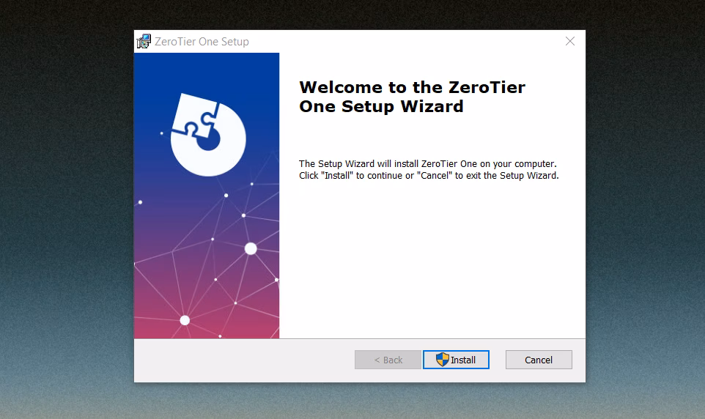This screenshot has height=419, width=705.
Task: Click the 'Click "Install" to continue' line
Action: coord(429,175)
